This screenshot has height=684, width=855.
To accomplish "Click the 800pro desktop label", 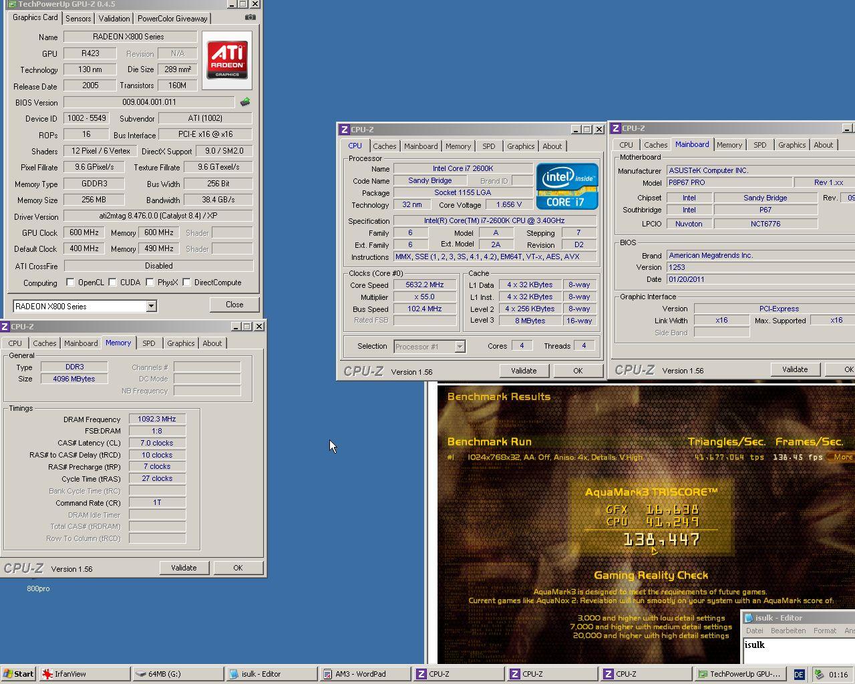I will pos(38,588).
